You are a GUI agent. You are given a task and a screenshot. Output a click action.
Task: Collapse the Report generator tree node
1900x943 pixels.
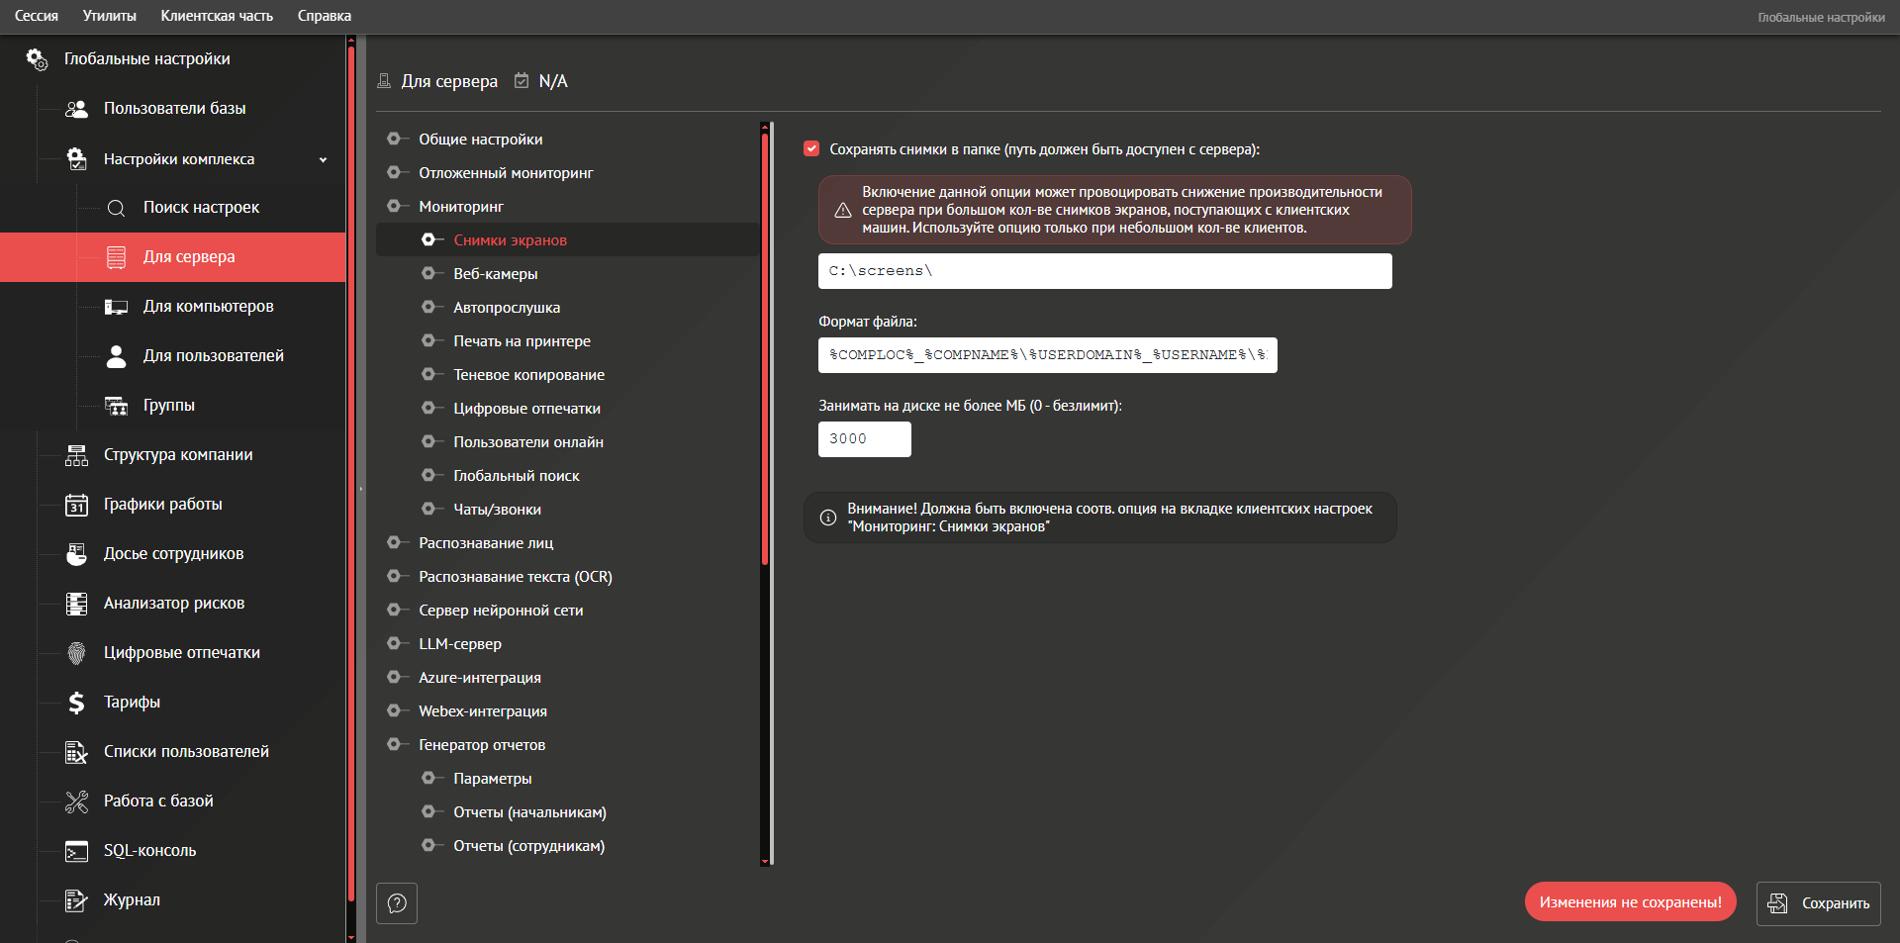[394, 745]
